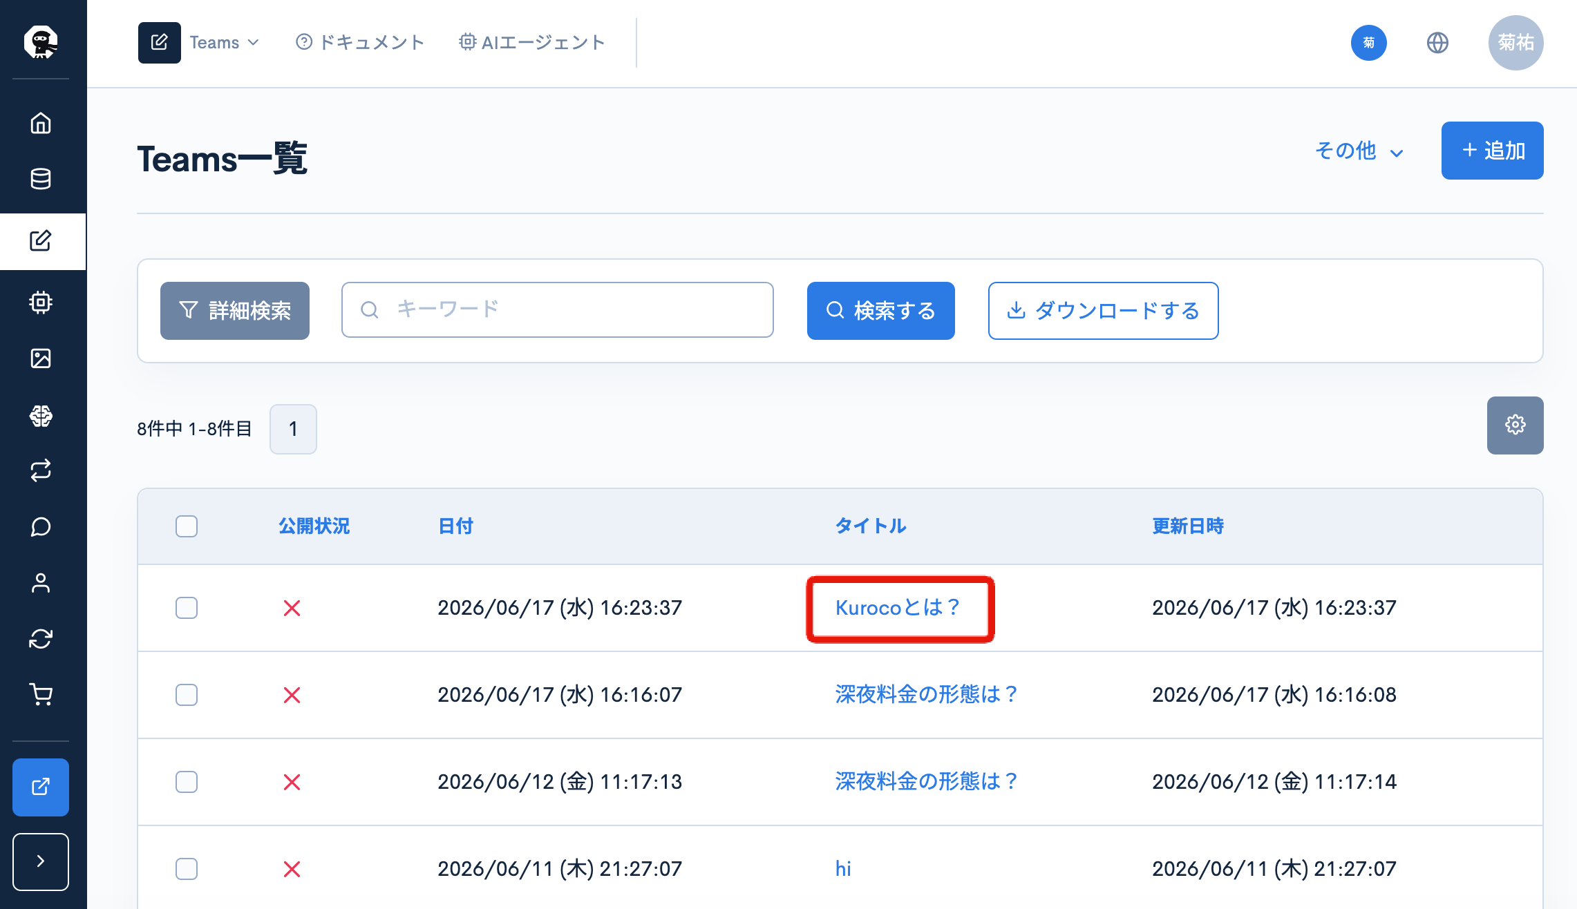Open the 菊祐 user avatar menu

1515,43
